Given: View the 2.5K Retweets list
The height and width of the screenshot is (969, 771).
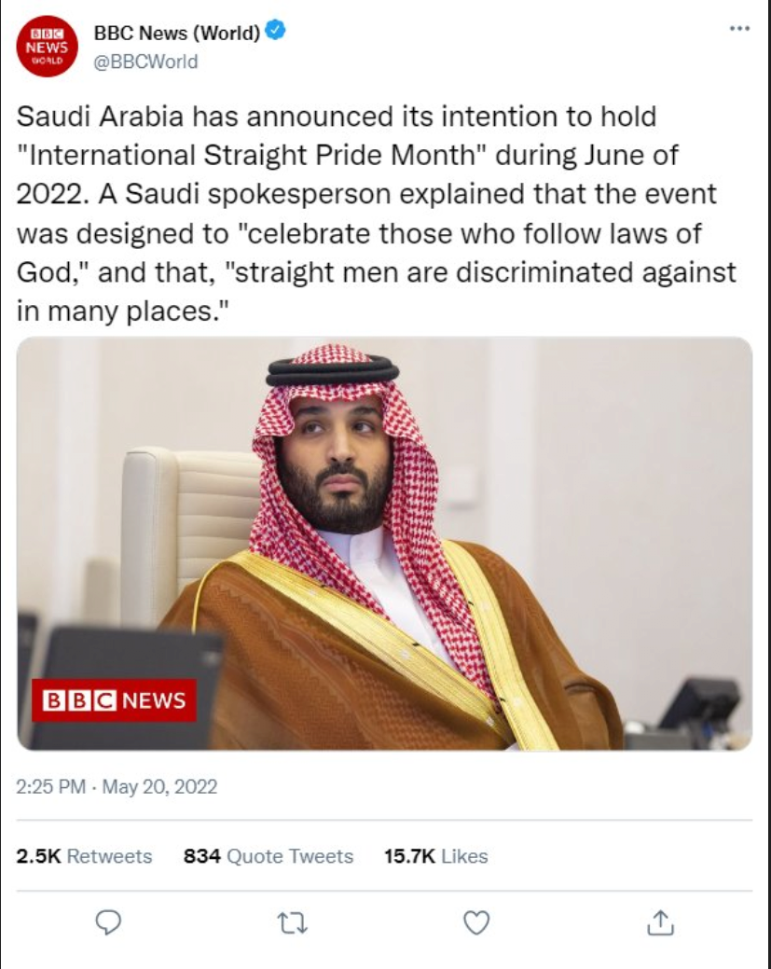Looking at the screenshot, I should (84, 856).
